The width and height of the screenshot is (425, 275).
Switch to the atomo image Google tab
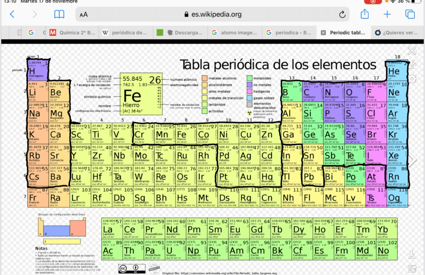pyautogui.click(x=234, y=32)
